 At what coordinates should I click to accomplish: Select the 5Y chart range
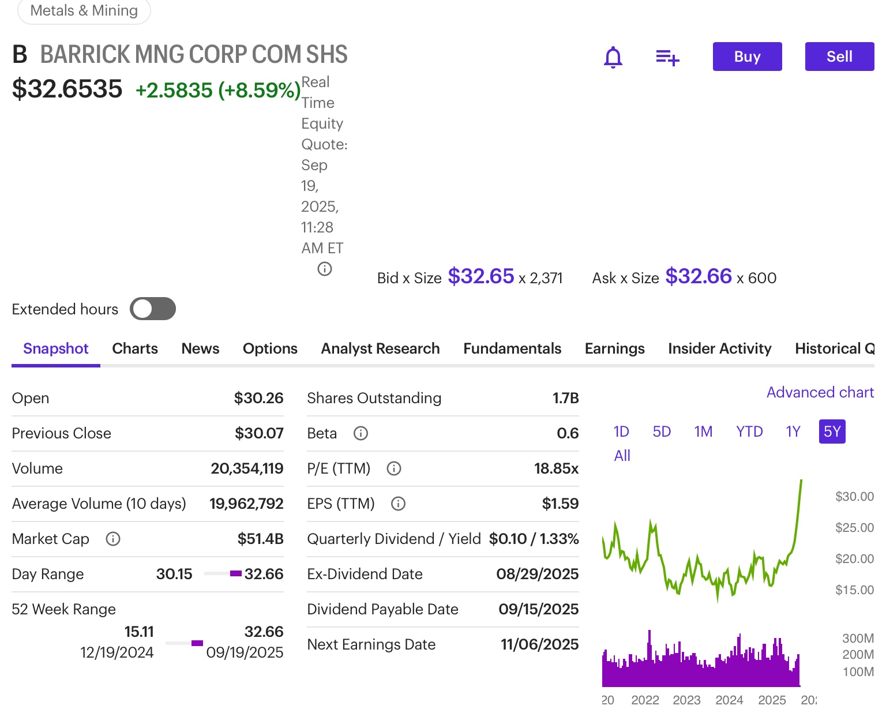pyautogui.click(x=832, y=431)
